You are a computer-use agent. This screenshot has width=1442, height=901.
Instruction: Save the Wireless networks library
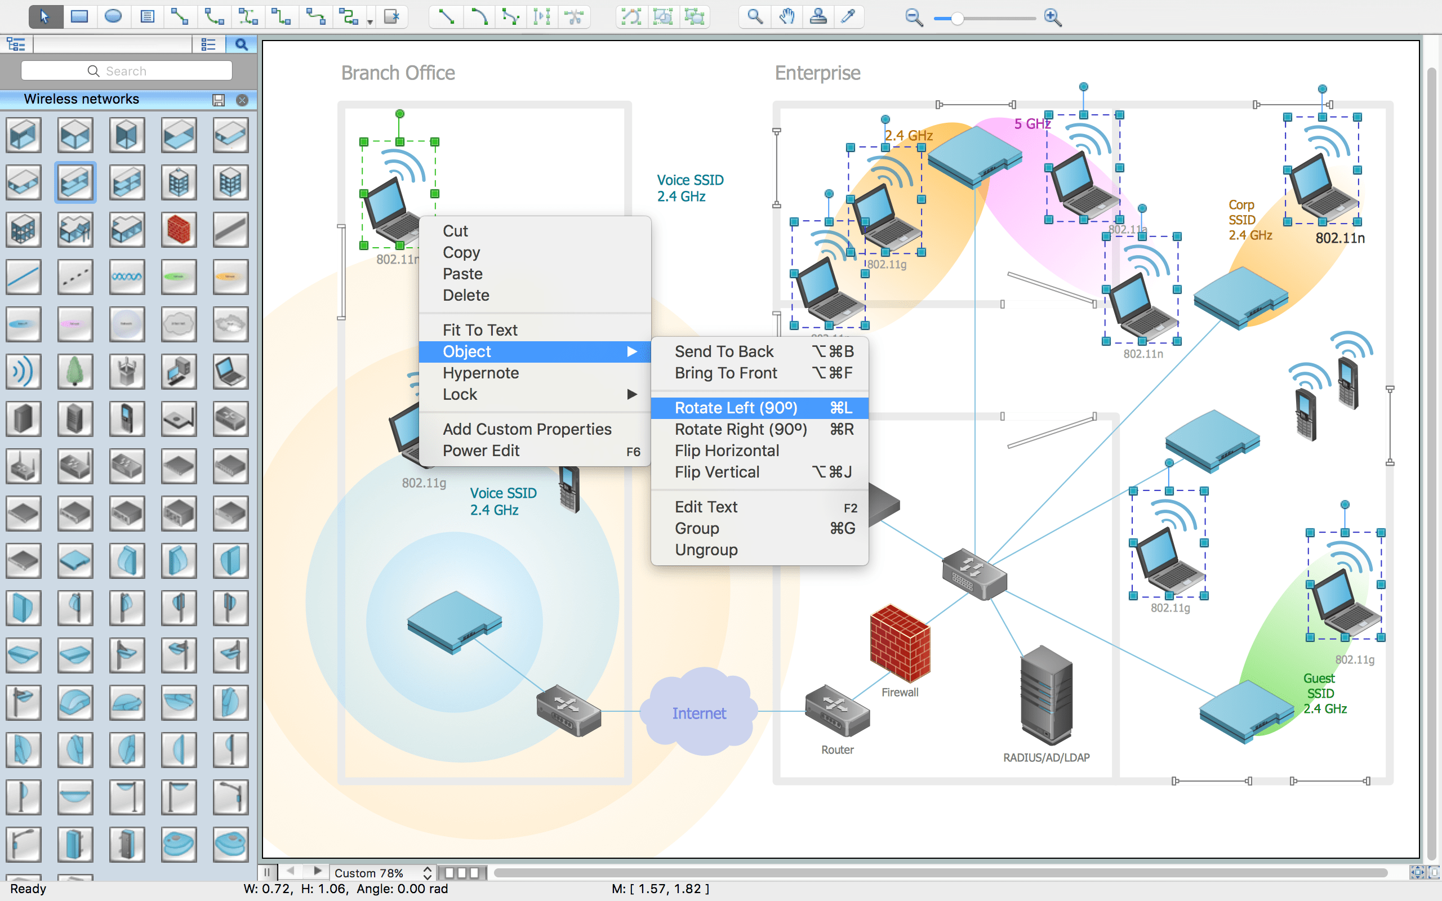coord(219,100)
